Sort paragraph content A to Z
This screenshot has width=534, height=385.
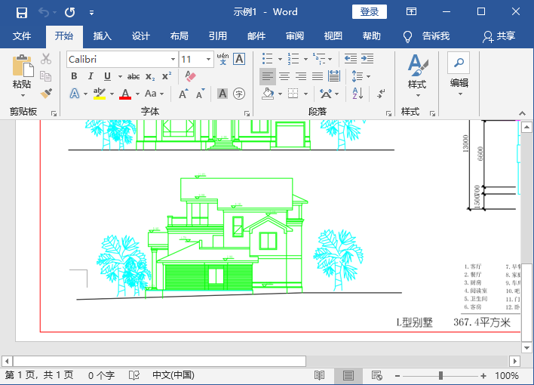pyautogui.click(x=358, y=94)
